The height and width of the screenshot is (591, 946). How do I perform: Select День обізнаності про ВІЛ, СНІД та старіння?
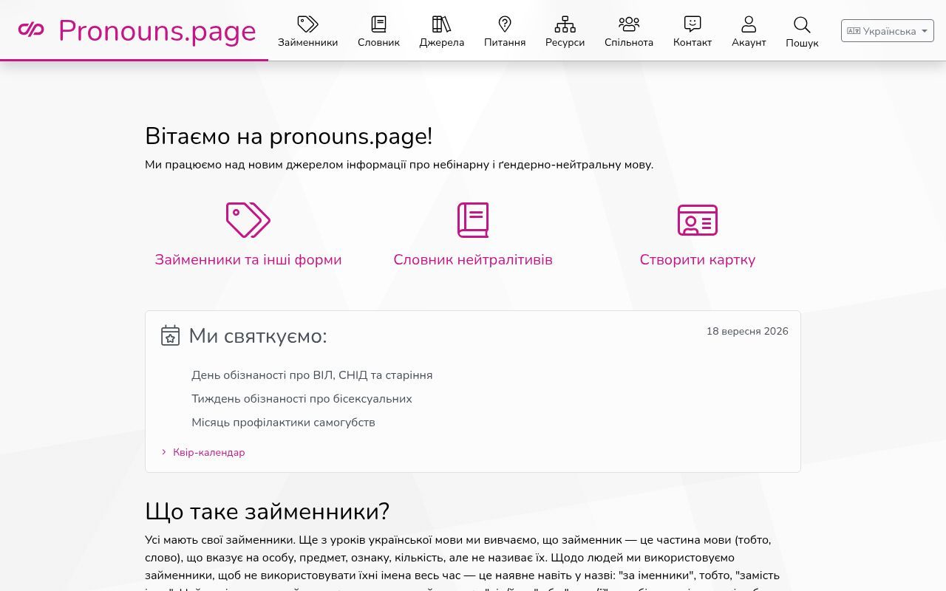pos(312,375)
